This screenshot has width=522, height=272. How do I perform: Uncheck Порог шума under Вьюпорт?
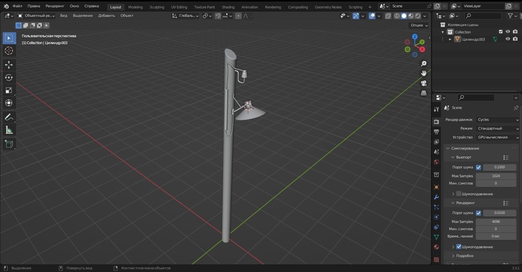(x=479, y=167)
